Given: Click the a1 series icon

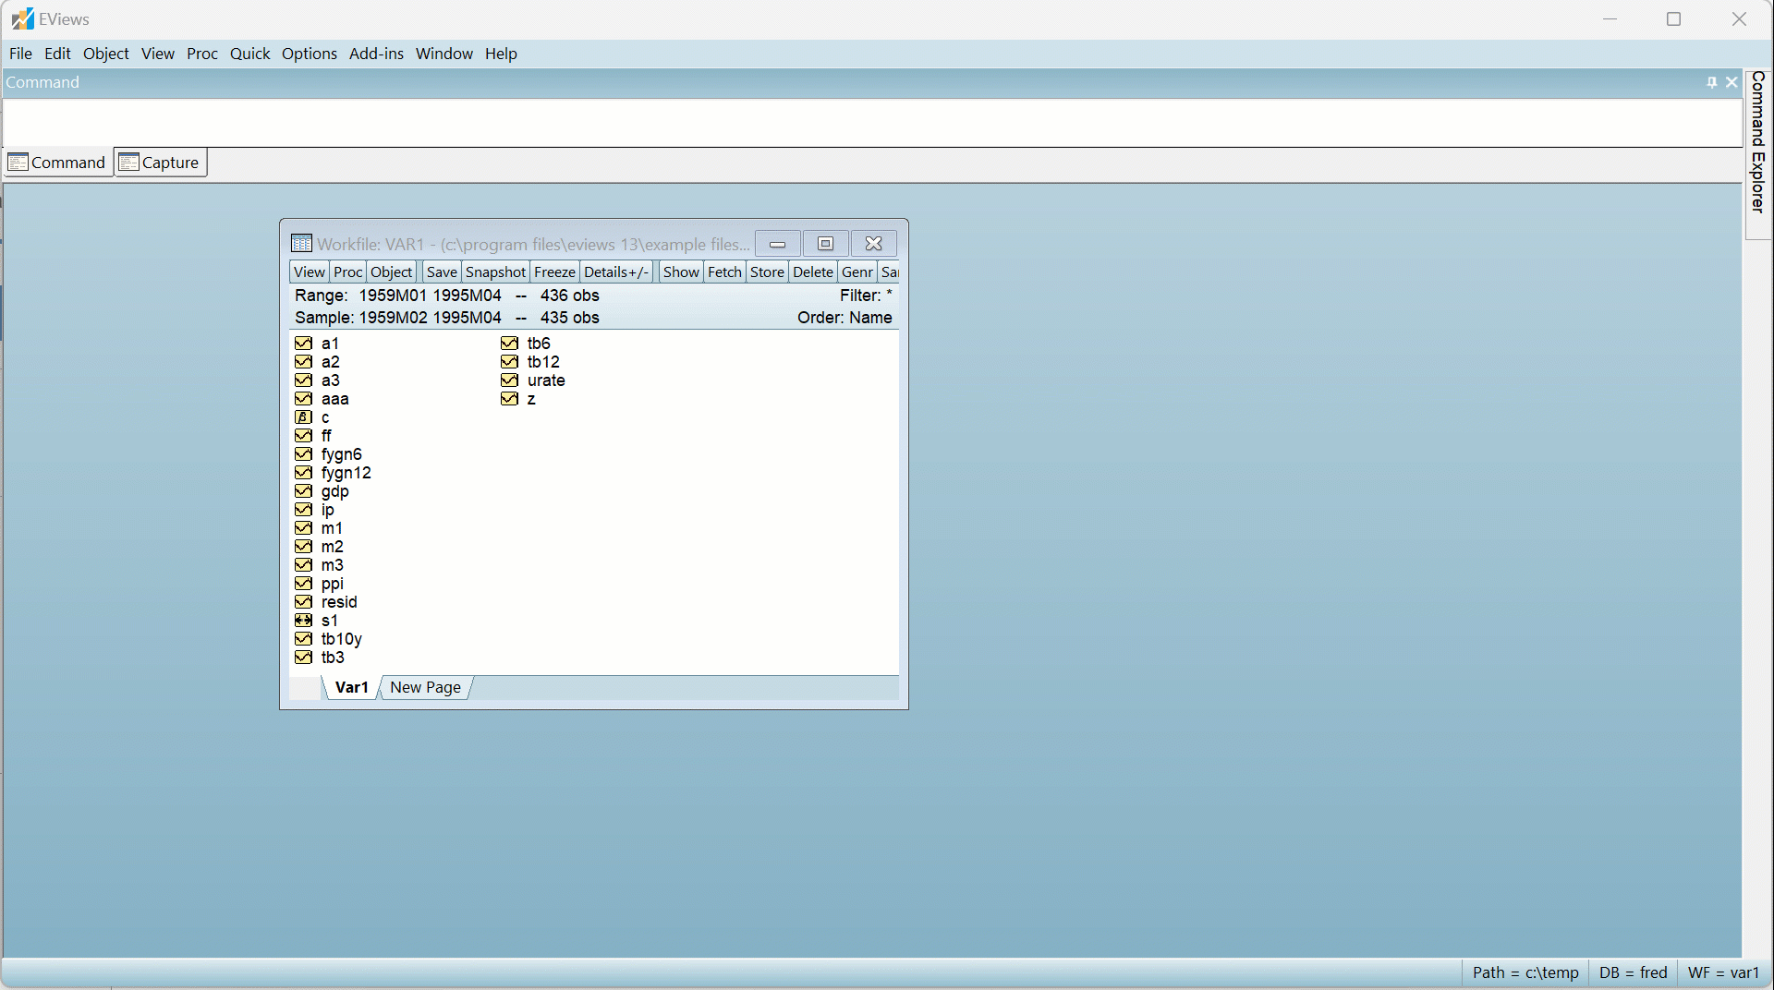Looking at the screenshot, I should click(x=303, y=344).
